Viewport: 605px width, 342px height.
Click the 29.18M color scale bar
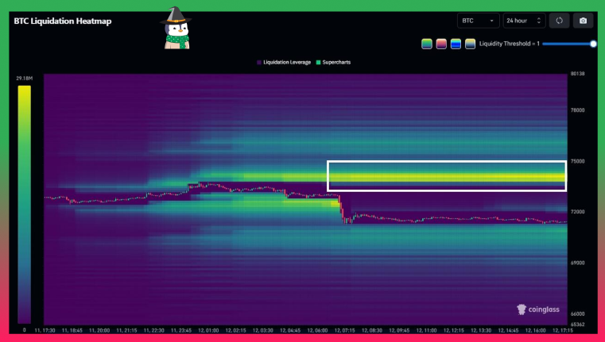pyautogui.click(x=24, y=202)
